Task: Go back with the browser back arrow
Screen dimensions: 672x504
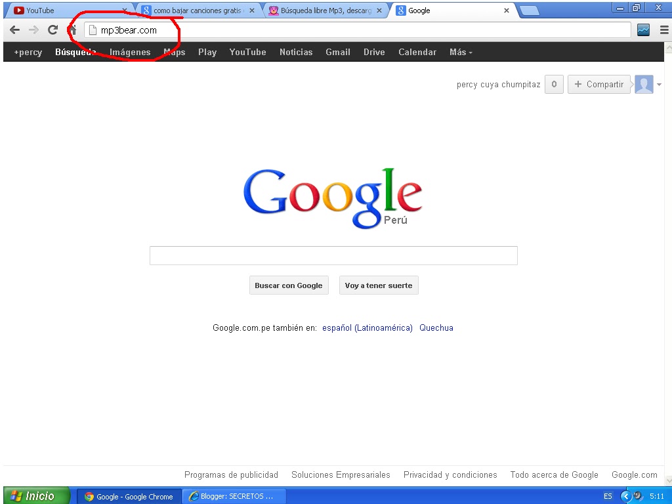Action: [14, 30]
